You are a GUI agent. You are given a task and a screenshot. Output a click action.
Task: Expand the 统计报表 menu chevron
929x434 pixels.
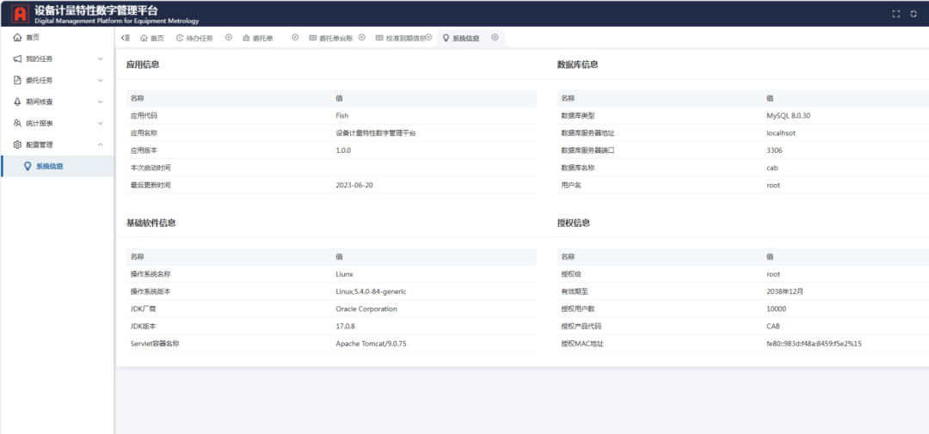tap(101, 124)
